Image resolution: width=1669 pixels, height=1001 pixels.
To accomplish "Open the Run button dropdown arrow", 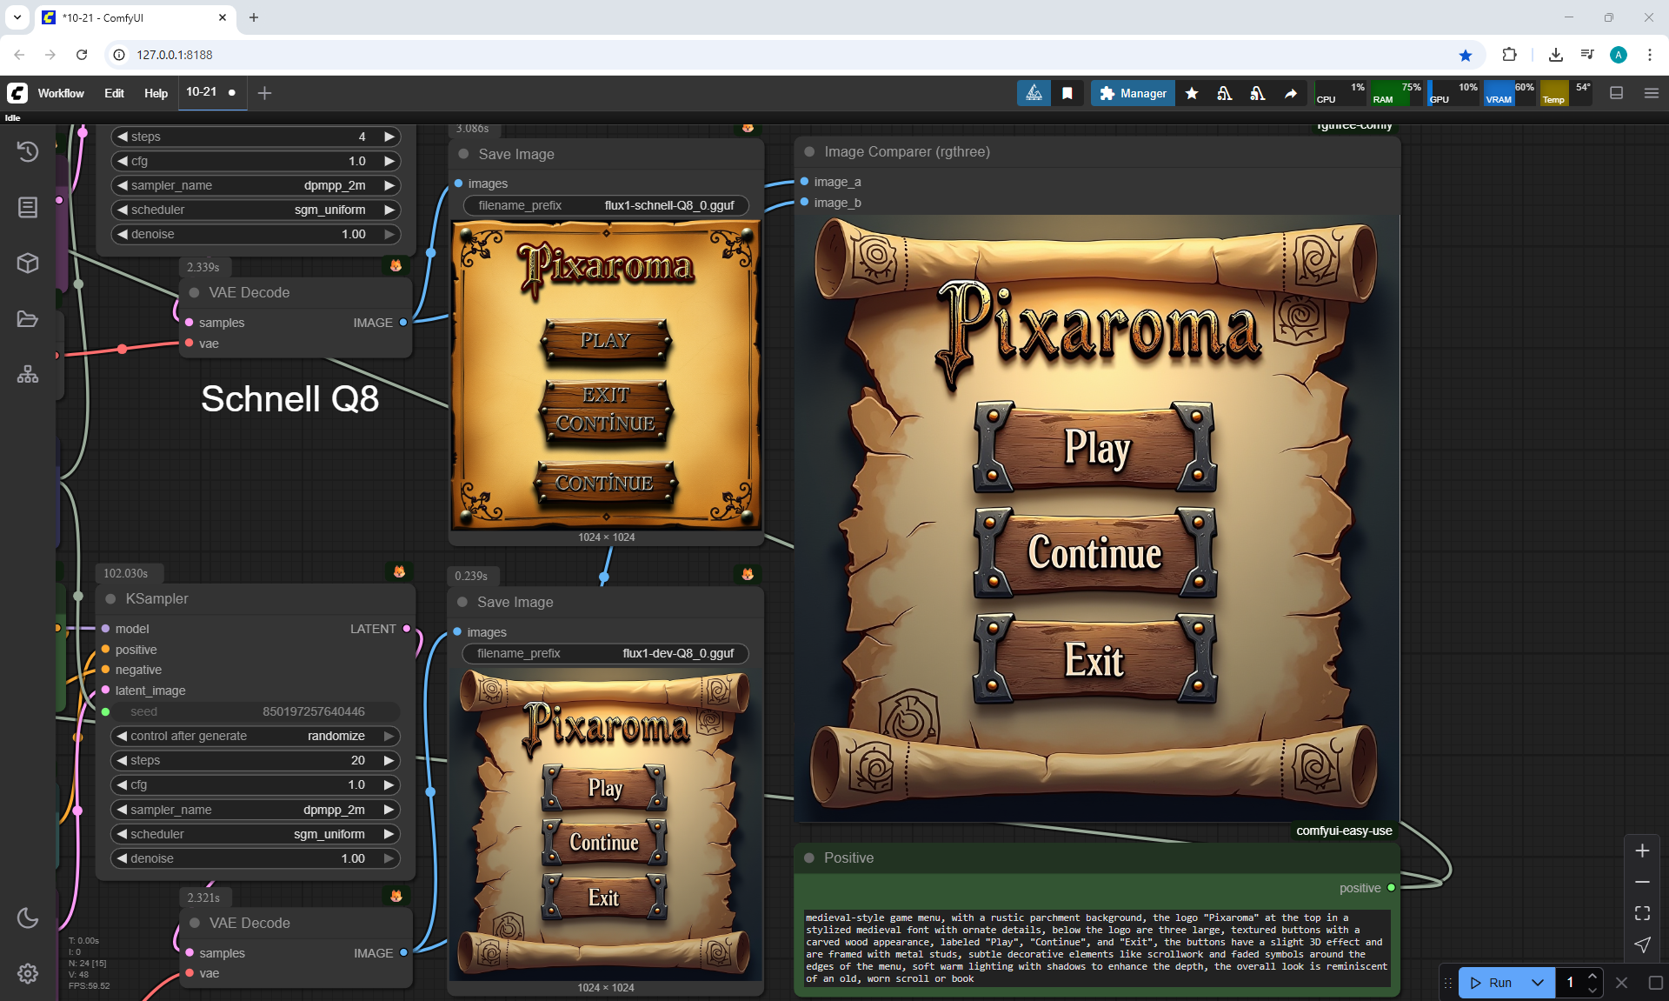I will (x=1538, y=983).
